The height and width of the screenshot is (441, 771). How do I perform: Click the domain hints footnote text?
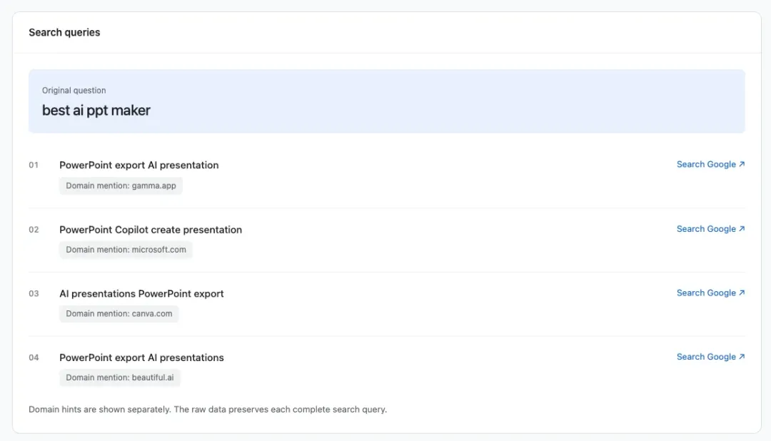click(208, 409)
